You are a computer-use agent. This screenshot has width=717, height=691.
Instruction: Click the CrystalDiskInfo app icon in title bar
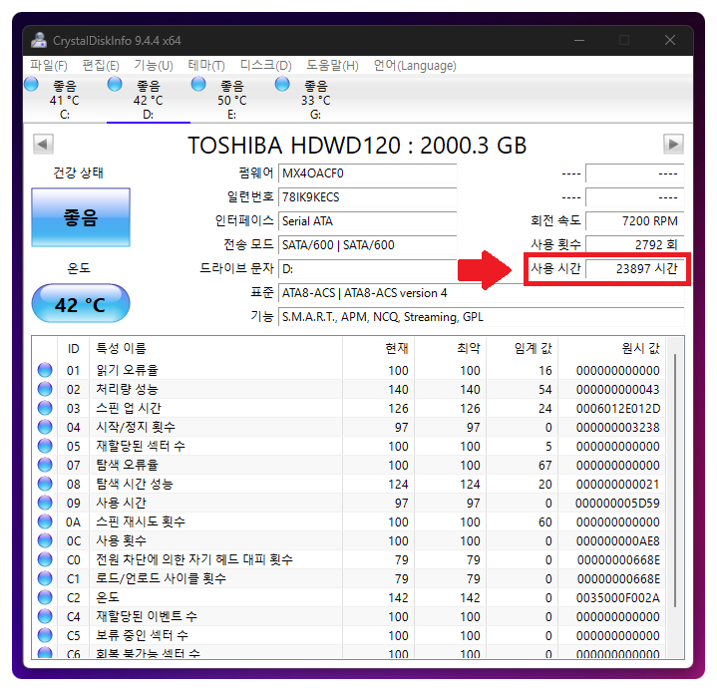click(x=39, y=40)
